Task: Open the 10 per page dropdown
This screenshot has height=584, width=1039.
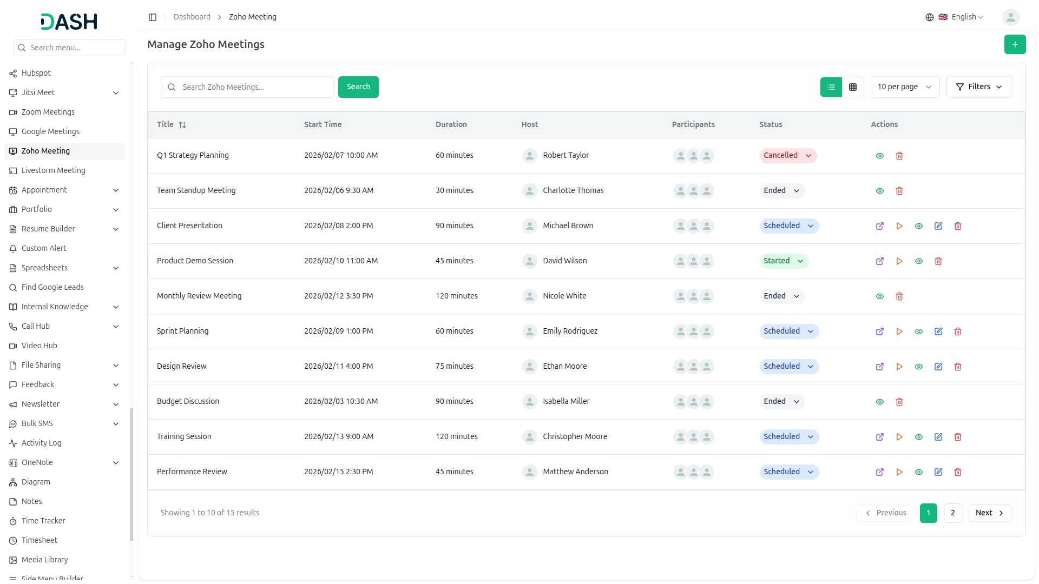Action: (904, 87)
